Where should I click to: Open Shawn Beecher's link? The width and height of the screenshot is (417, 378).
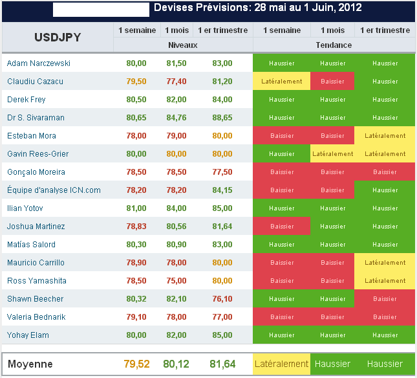coord(35,298)
